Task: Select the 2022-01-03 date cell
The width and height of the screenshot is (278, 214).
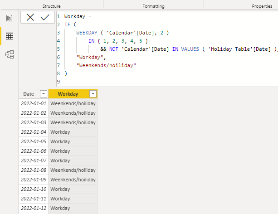Action: [34, 122]
